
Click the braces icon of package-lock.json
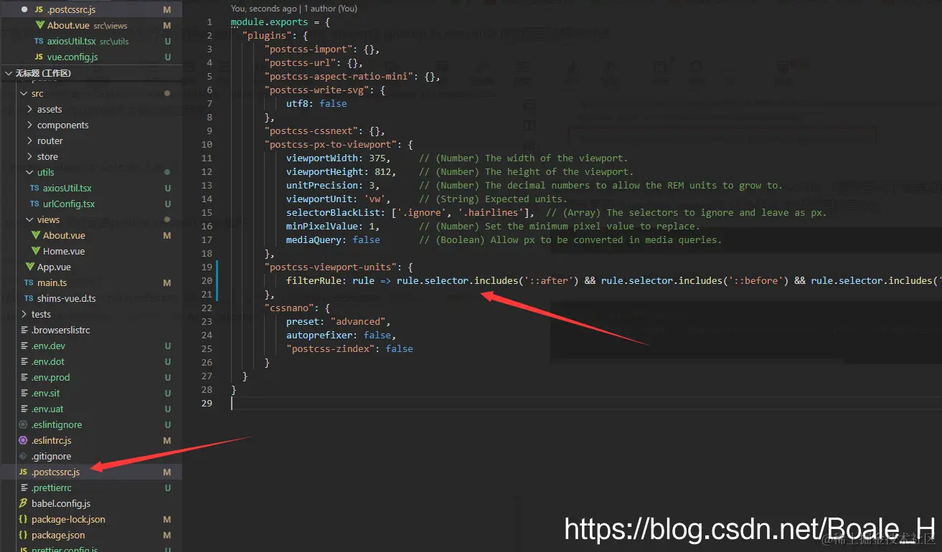click(24, 519)
